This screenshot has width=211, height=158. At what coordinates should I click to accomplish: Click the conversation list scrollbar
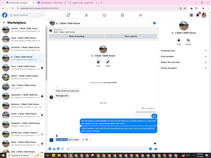pos(46,54)
